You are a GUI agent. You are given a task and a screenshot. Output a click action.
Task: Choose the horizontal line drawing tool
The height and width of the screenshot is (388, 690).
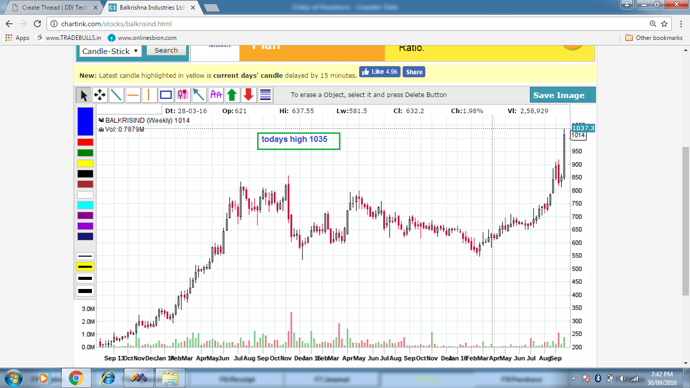pos(133,95)
